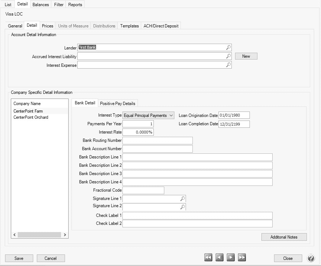Click into the Bank Routing Number field
This screenshot has width=321, height=266.
click(x=157, y=140)
